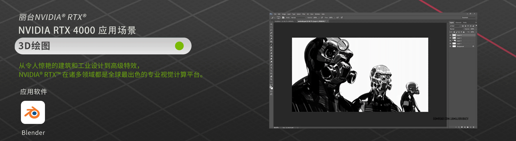The height and width of the screenshot is (141, 516).
Task: Open the brush Opacity dropdown in options bar
Action: coord(316,18)
